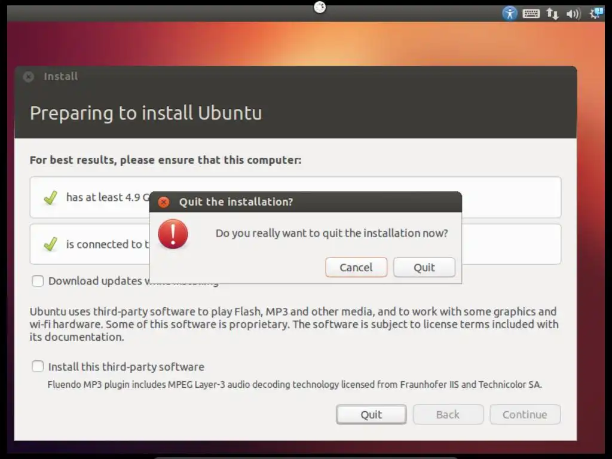Click 'Do you really want to quit' message
This screenshot has height=459, width=612.
click(x=332, y=234)
